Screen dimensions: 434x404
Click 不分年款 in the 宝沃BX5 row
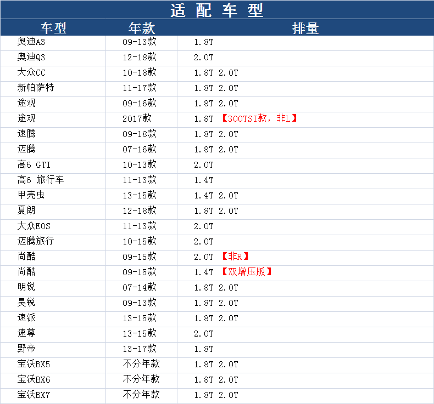click(x=141, y=364)
